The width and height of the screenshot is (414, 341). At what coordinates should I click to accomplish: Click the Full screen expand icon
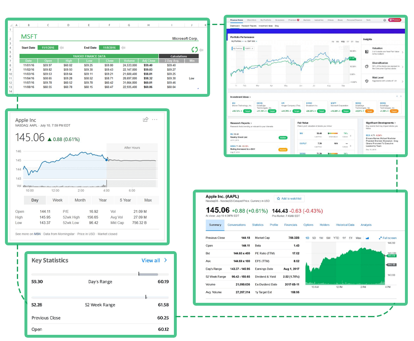tap(380, 238)
